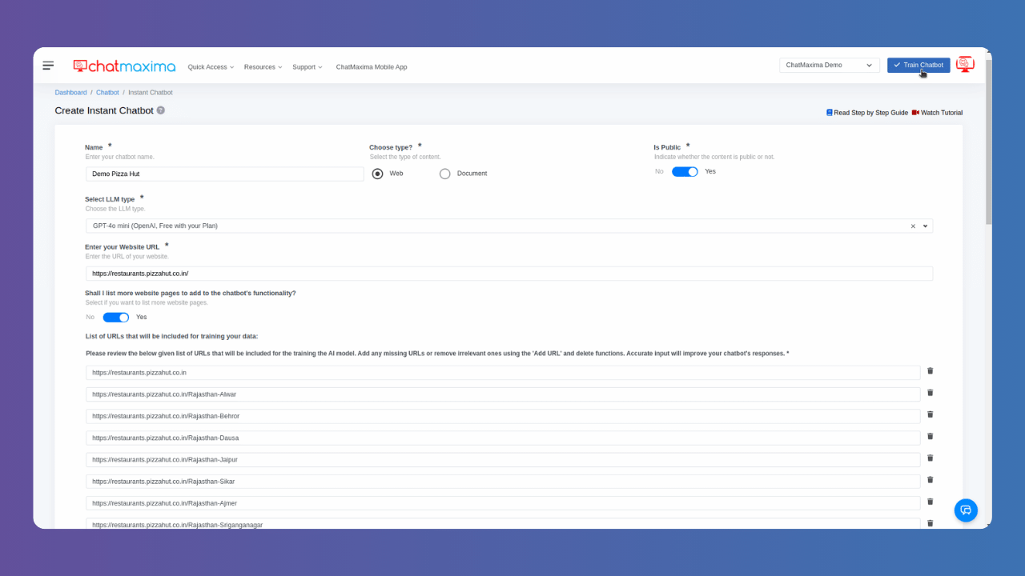
Task: Click the Rajasthan-Dausa URL field
Action: 503,438
